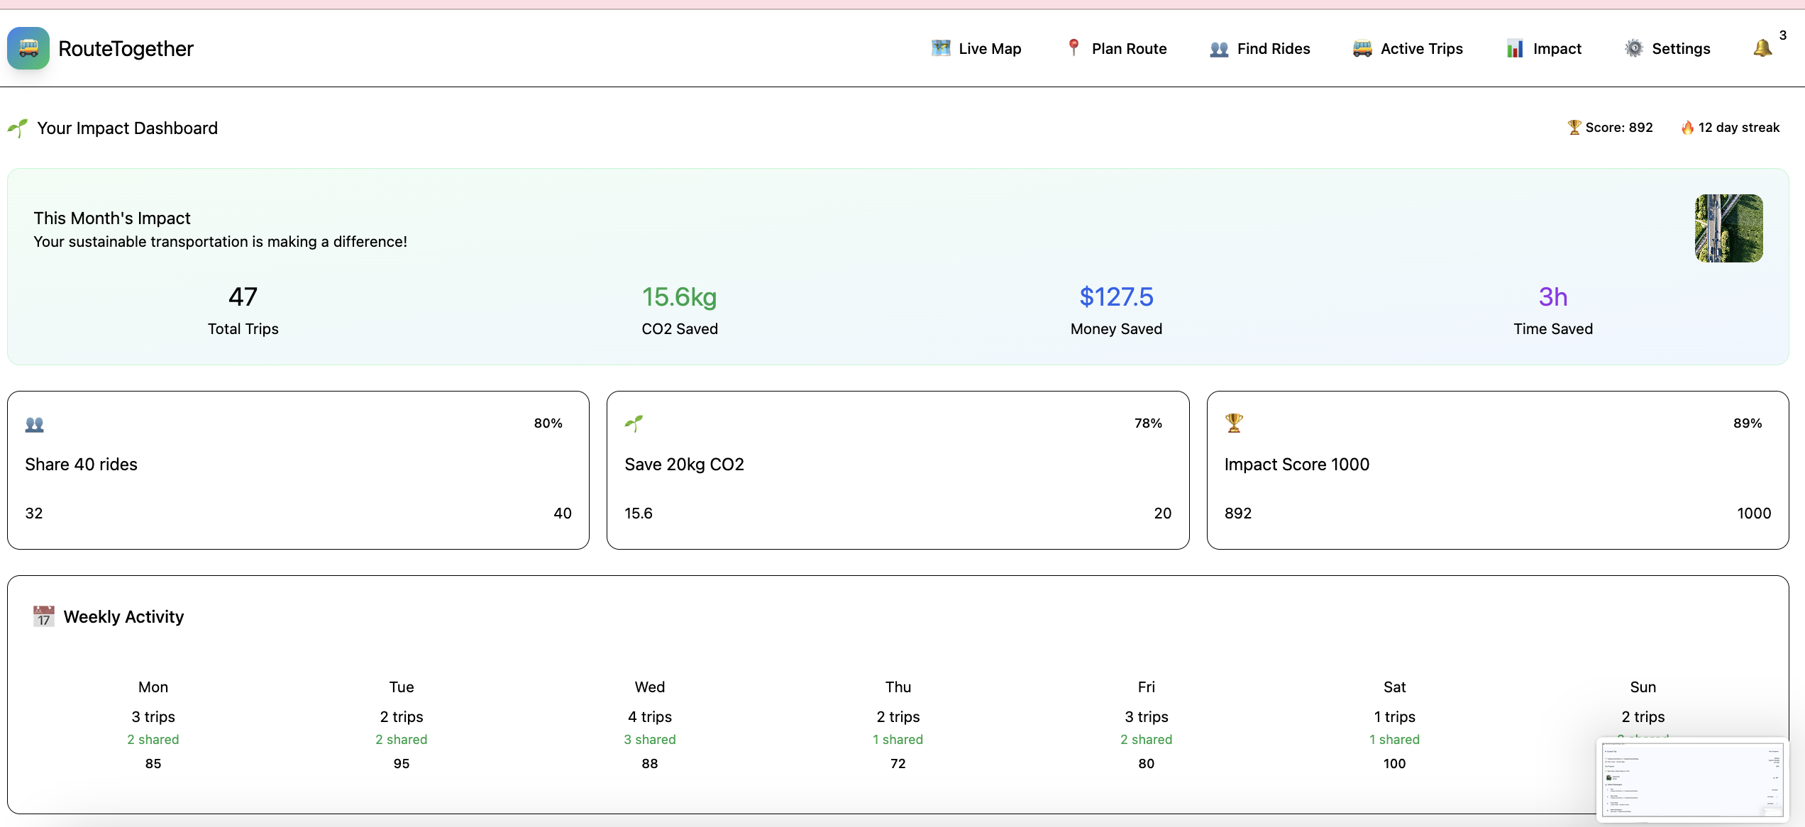Viewport: 1805px width, 827px height.
Task: Click the people icon in Share 40 rides card
Action: 35,424
